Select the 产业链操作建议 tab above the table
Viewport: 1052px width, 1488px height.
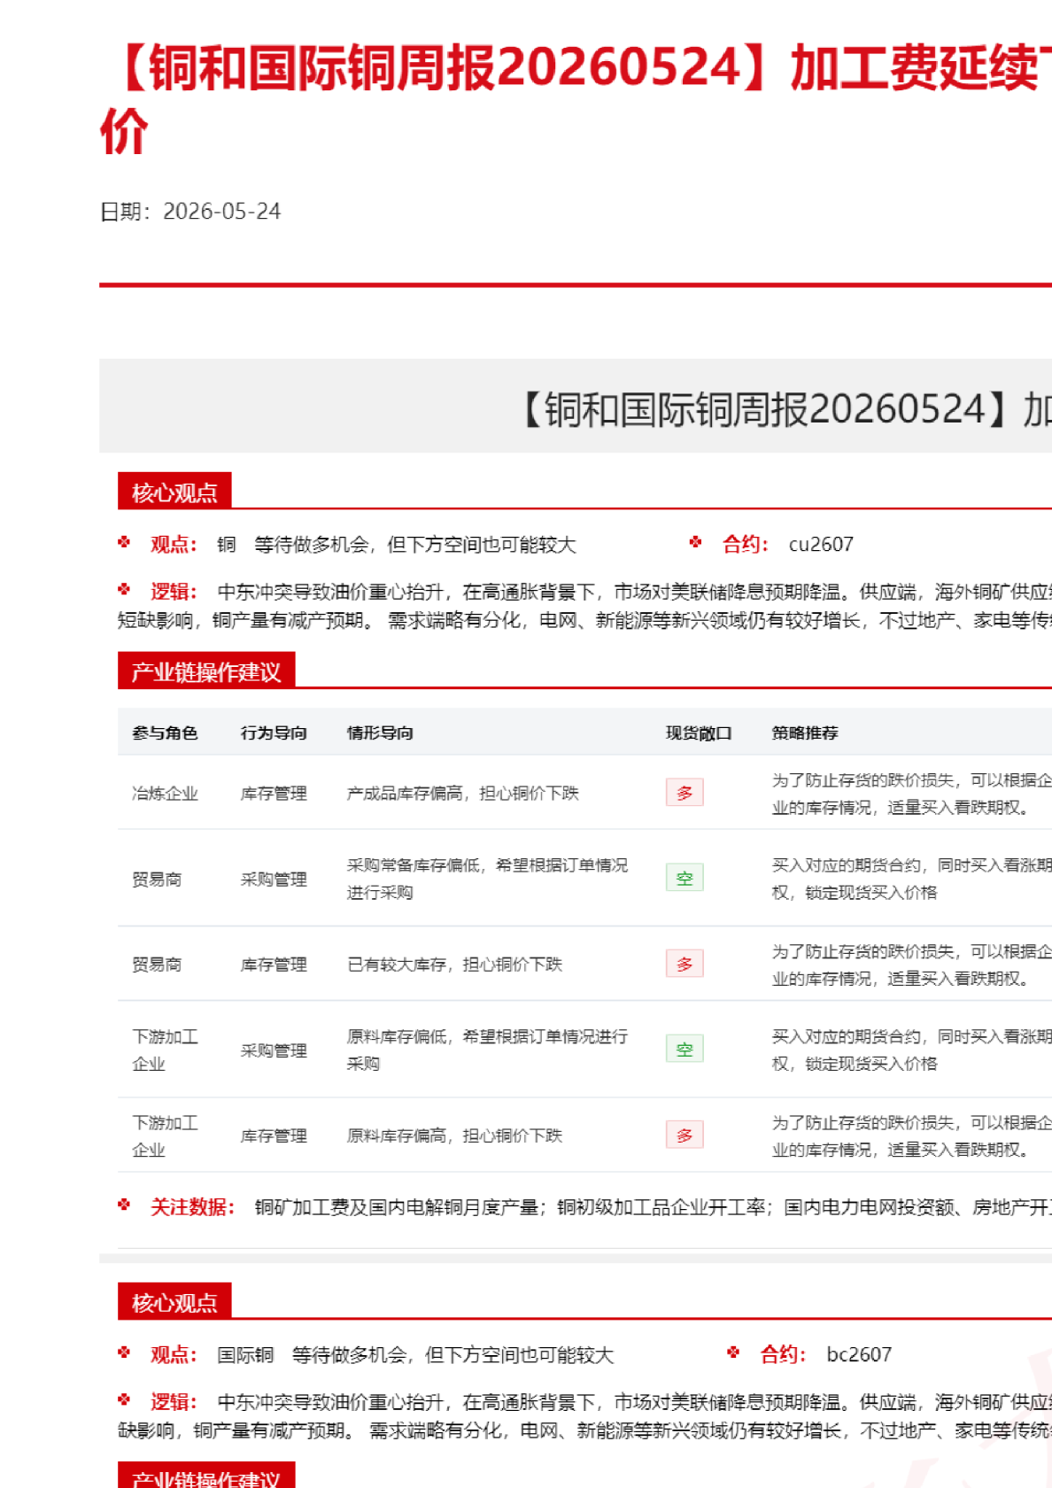click(x=205, y=671)
